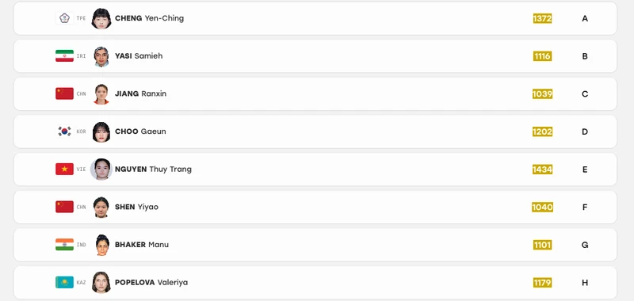Open CHENG Yen-Ching's profile photo
The height and width of the screenshot is (301, 634).
click(101, 18)
